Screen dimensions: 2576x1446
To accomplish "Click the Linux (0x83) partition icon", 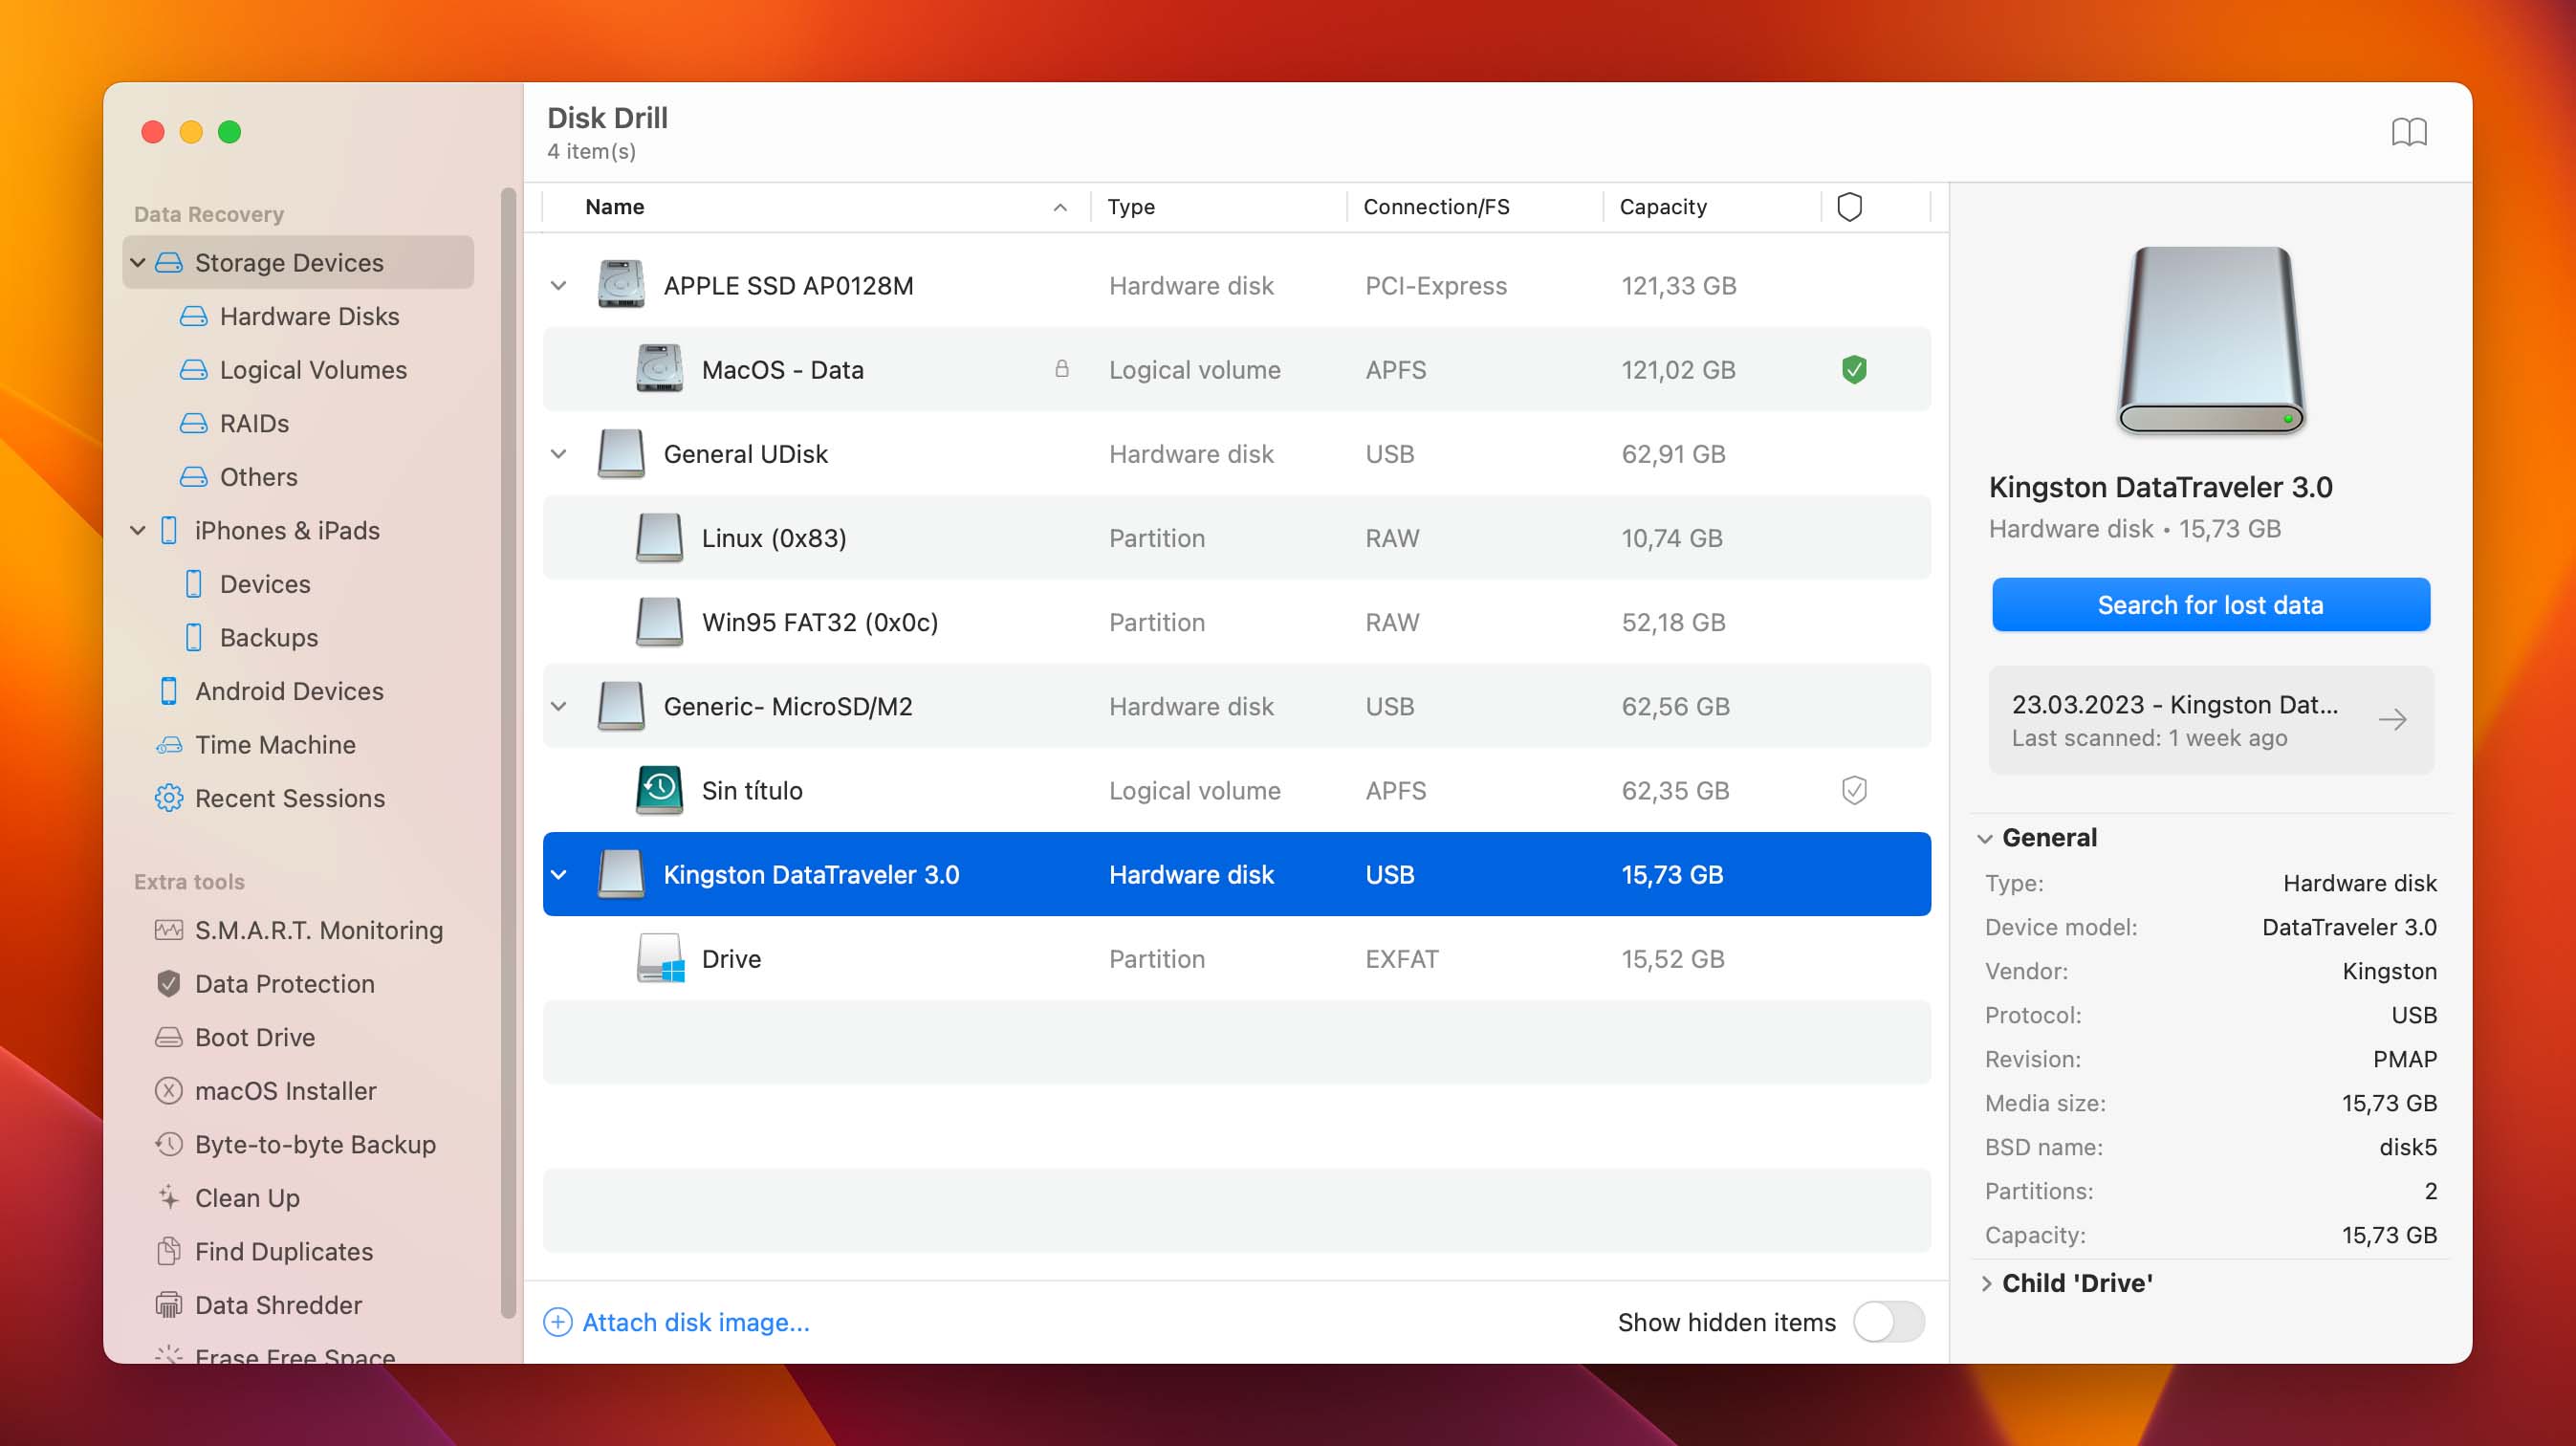I will coord(659,538).
